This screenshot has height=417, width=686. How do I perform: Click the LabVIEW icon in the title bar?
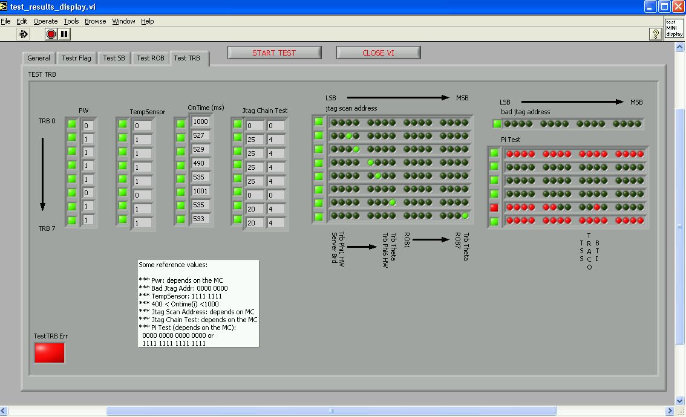pos(5,7)
